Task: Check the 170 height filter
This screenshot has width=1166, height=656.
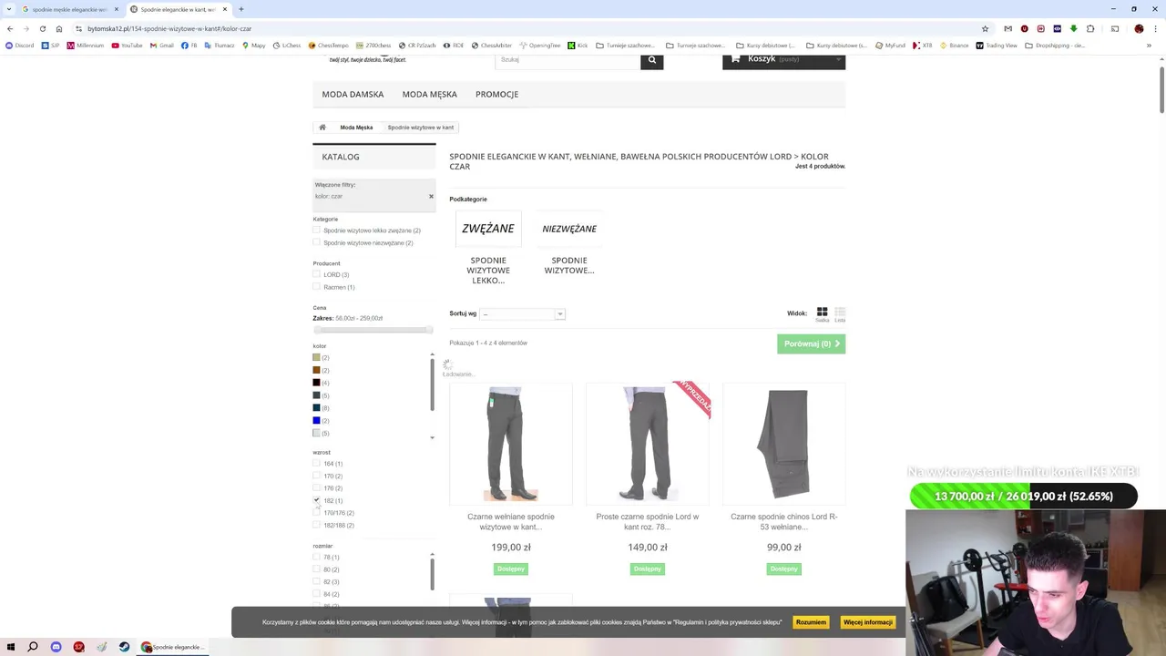Action: (x=316, y=476)
